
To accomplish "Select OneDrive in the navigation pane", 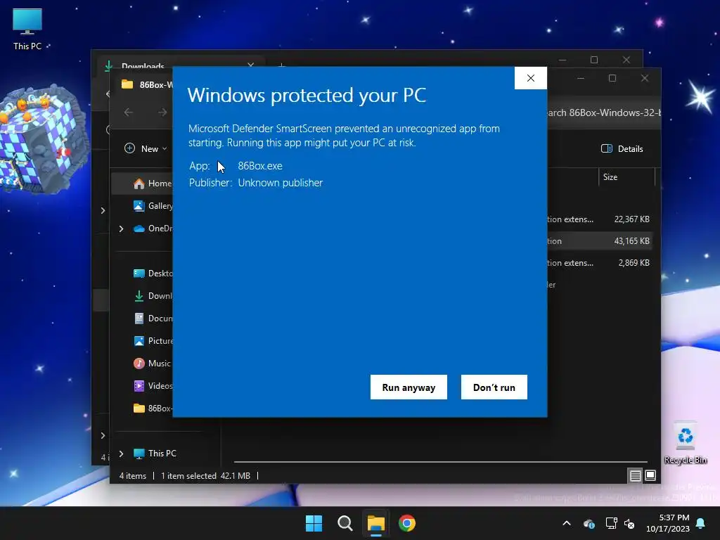I will 153,229.
